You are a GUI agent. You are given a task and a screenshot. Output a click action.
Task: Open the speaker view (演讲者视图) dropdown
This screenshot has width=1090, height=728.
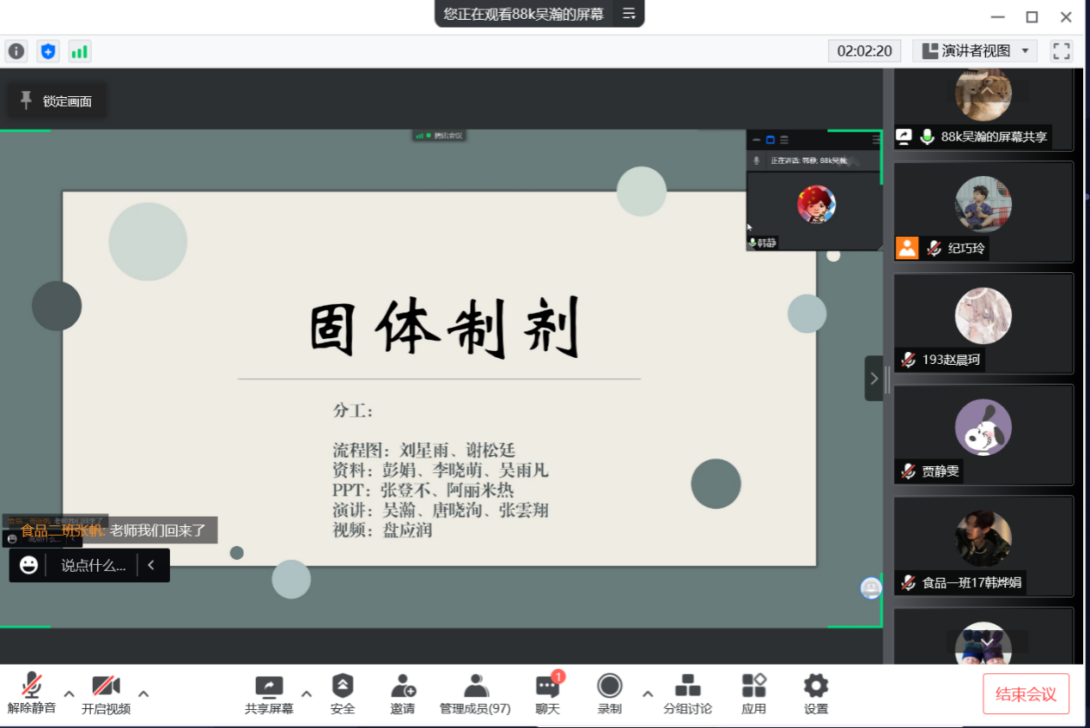975,51
